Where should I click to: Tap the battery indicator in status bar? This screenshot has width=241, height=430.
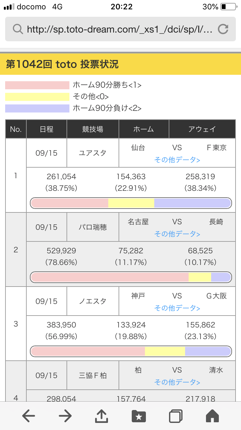(x=228, y=7)
